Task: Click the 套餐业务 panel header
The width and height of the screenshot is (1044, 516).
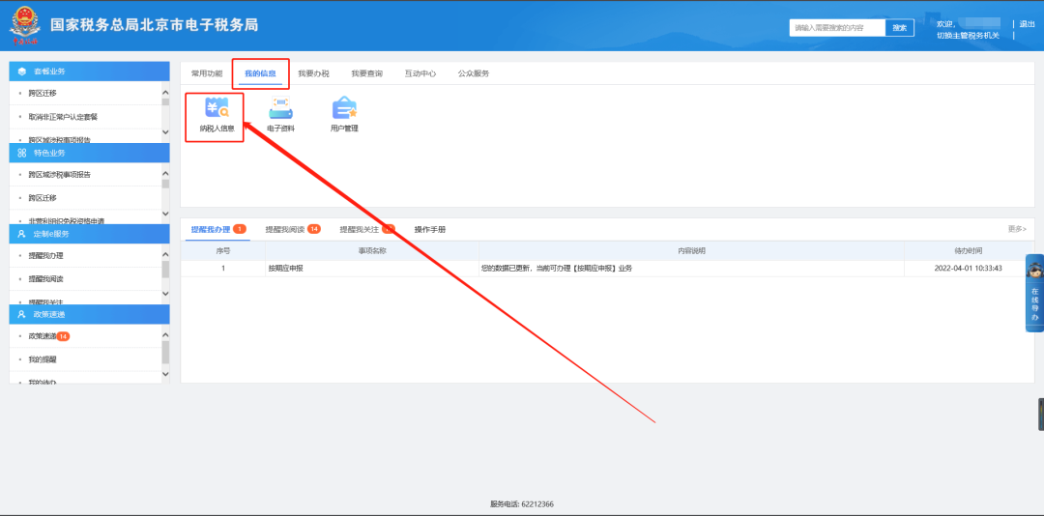Action: pyautogui.click(x=89, y=72)
